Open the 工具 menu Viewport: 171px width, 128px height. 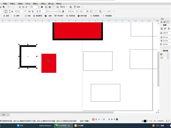[43, 4]
